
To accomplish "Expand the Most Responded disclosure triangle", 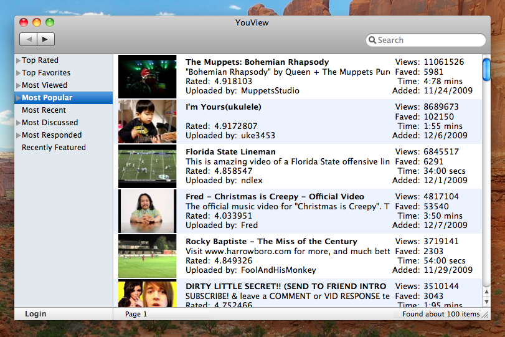I will pos(18,135).
